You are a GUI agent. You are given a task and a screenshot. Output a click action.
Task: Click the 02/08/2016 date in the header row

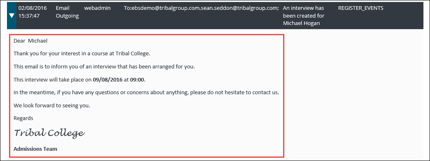[32, 8]
